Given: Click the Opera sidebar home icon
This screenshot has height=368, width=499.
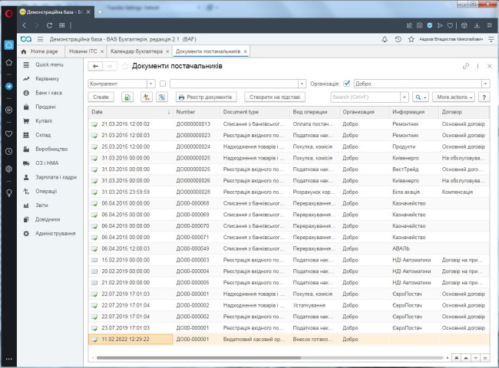Looking at the screenshot, I should pyautogui.click(x=9, y=45).
